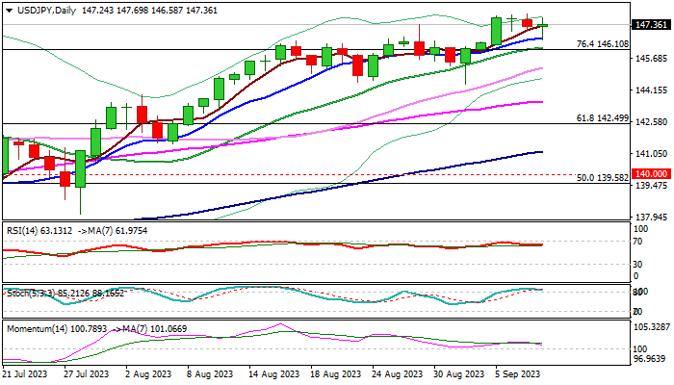The width and height of the screenshot is (674, 385).
Task: Click the 141.050 price scale value
Action: (x=651, y=154)
